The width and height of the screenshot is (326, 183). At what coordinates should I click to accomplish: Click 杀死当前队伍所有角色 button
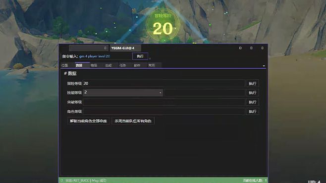pos(133,121)
